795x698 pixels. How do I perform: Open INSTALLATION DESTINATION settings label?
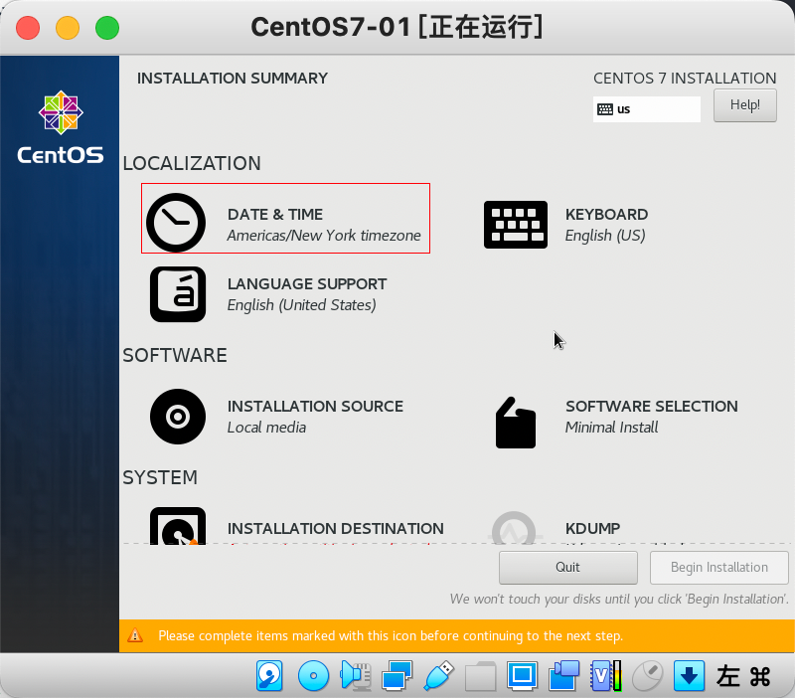336,529
